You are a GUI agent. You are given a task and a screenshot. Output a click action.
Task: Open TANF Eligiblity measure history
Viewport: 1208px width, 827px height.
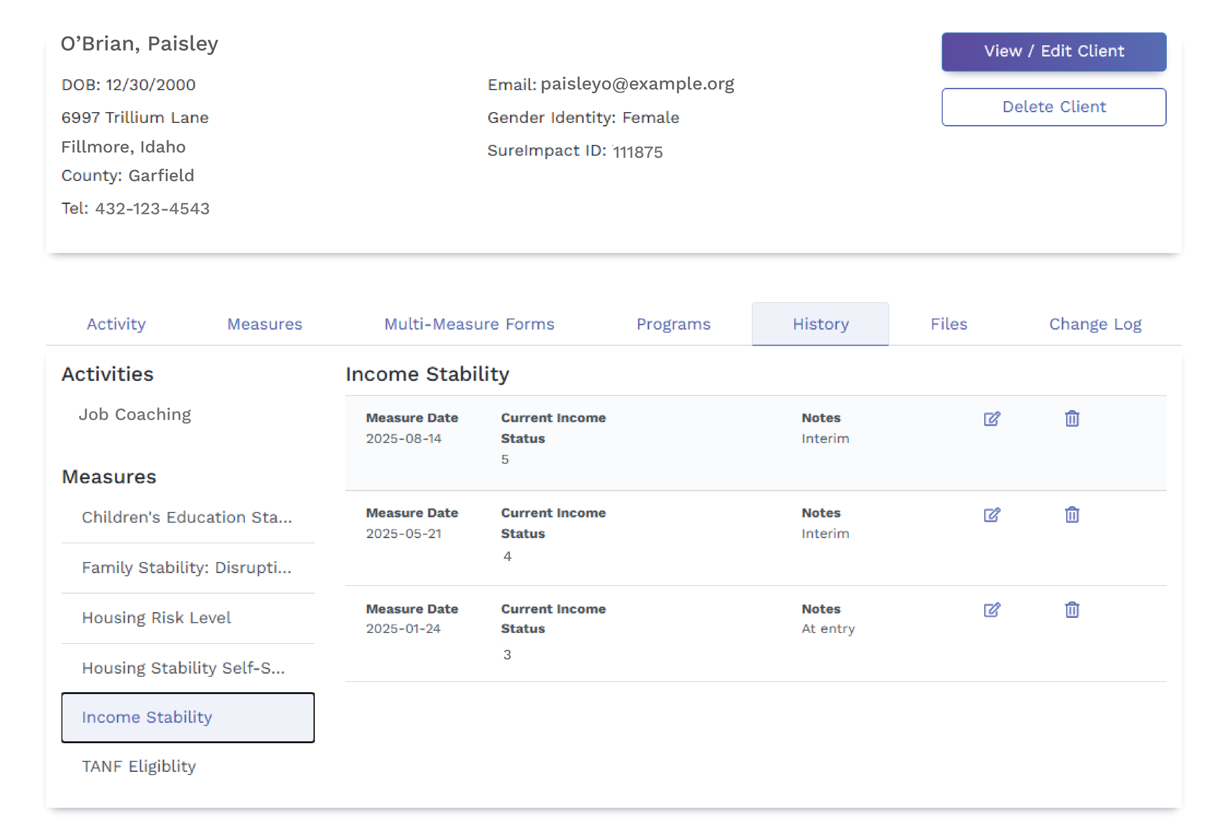click(139, 766)
